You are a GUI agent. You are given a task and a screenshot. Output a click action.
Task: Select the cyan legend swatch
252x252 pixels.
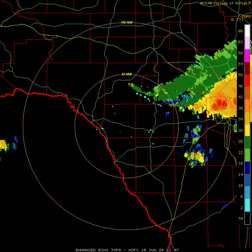247,205
